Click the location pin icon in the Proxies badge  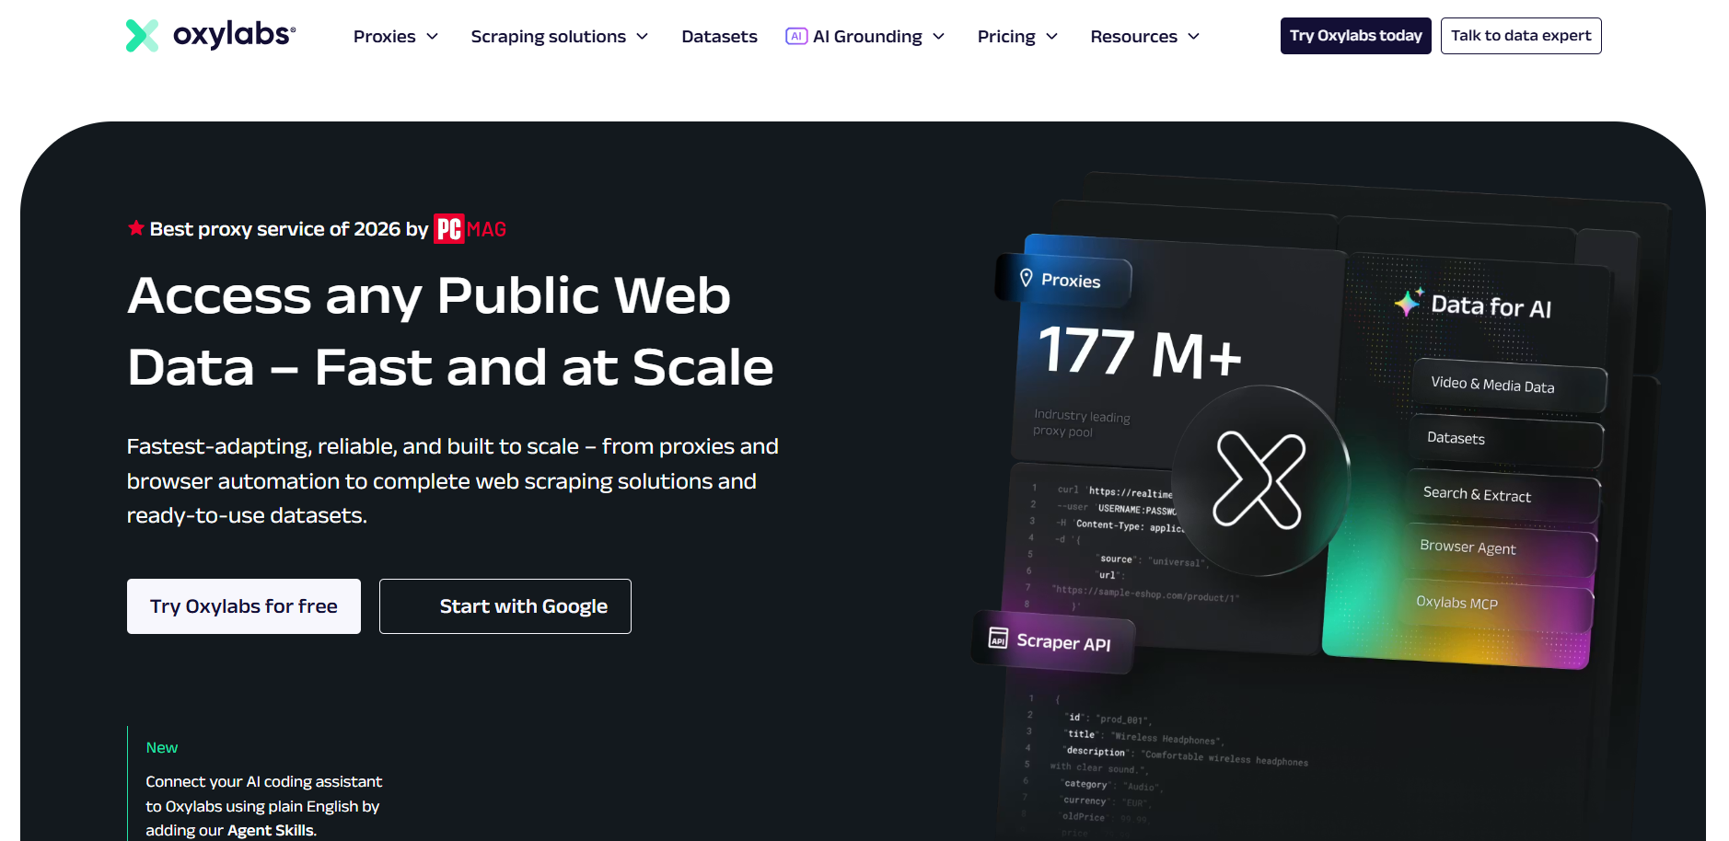click(x=1027, y=278)
